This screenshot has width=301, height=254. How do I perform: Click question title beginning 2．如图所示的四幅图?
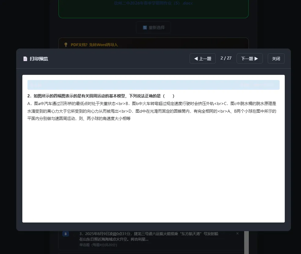(101, 96)
